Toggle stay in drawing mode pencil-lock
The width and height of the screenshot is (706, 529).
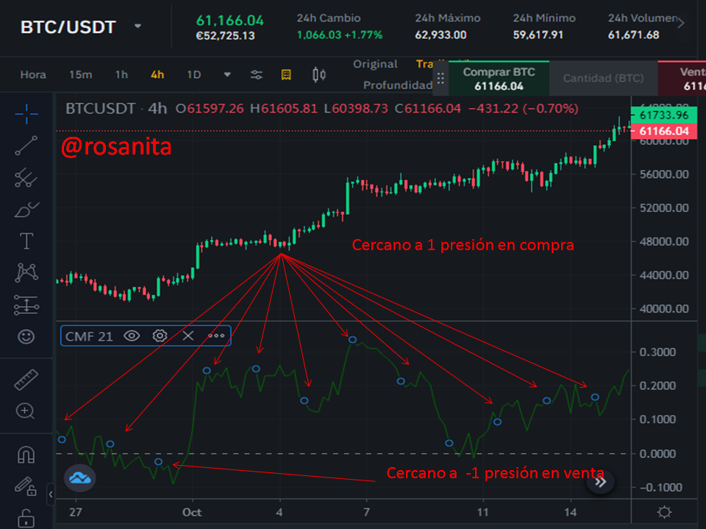[x=26, y=486]
